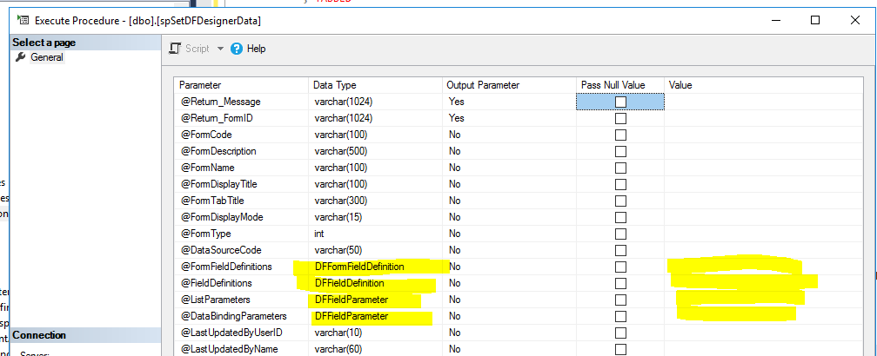Check Pass Null for @Return_FormID

(x=620, y=118)
